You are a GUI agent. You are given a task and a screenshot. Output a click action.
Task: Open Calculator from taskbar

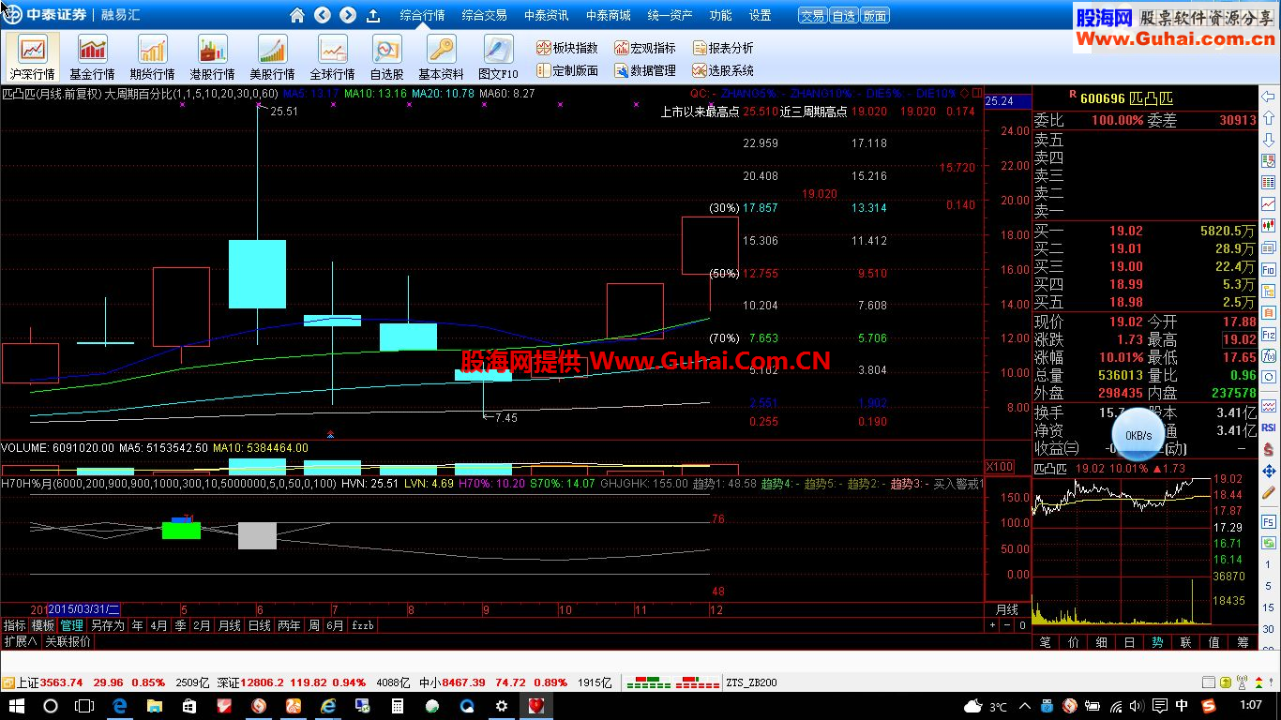[398, 705]
